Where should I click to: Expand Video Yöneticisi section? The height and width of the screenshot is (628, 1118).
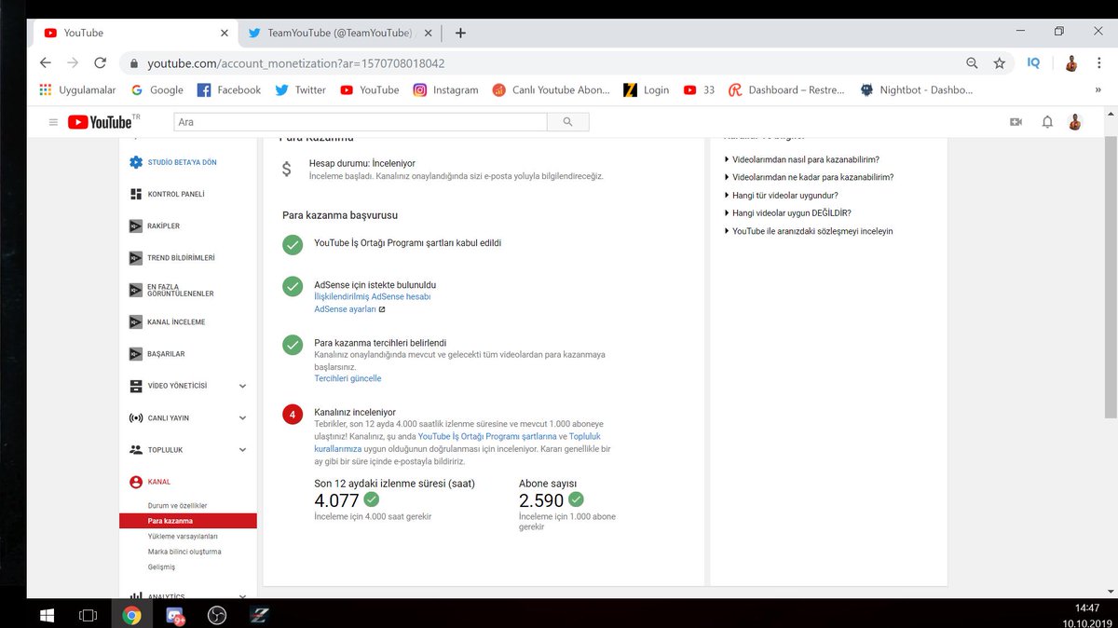[242, 386]
